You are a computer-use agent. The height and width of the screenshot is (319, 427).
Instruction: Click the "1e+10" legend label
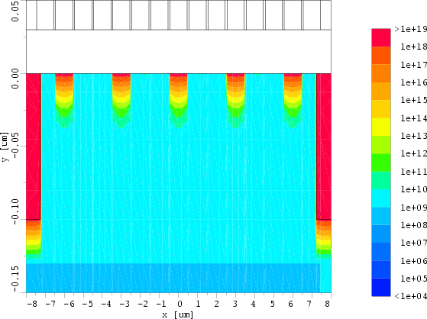[413, 189]
